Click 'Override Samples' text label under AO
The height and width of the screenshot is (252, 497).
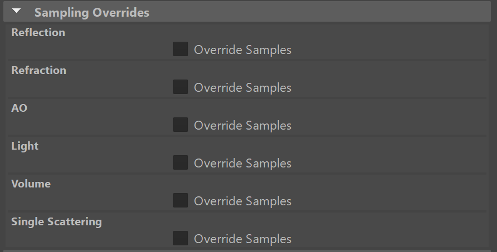[x=242, y=126]
